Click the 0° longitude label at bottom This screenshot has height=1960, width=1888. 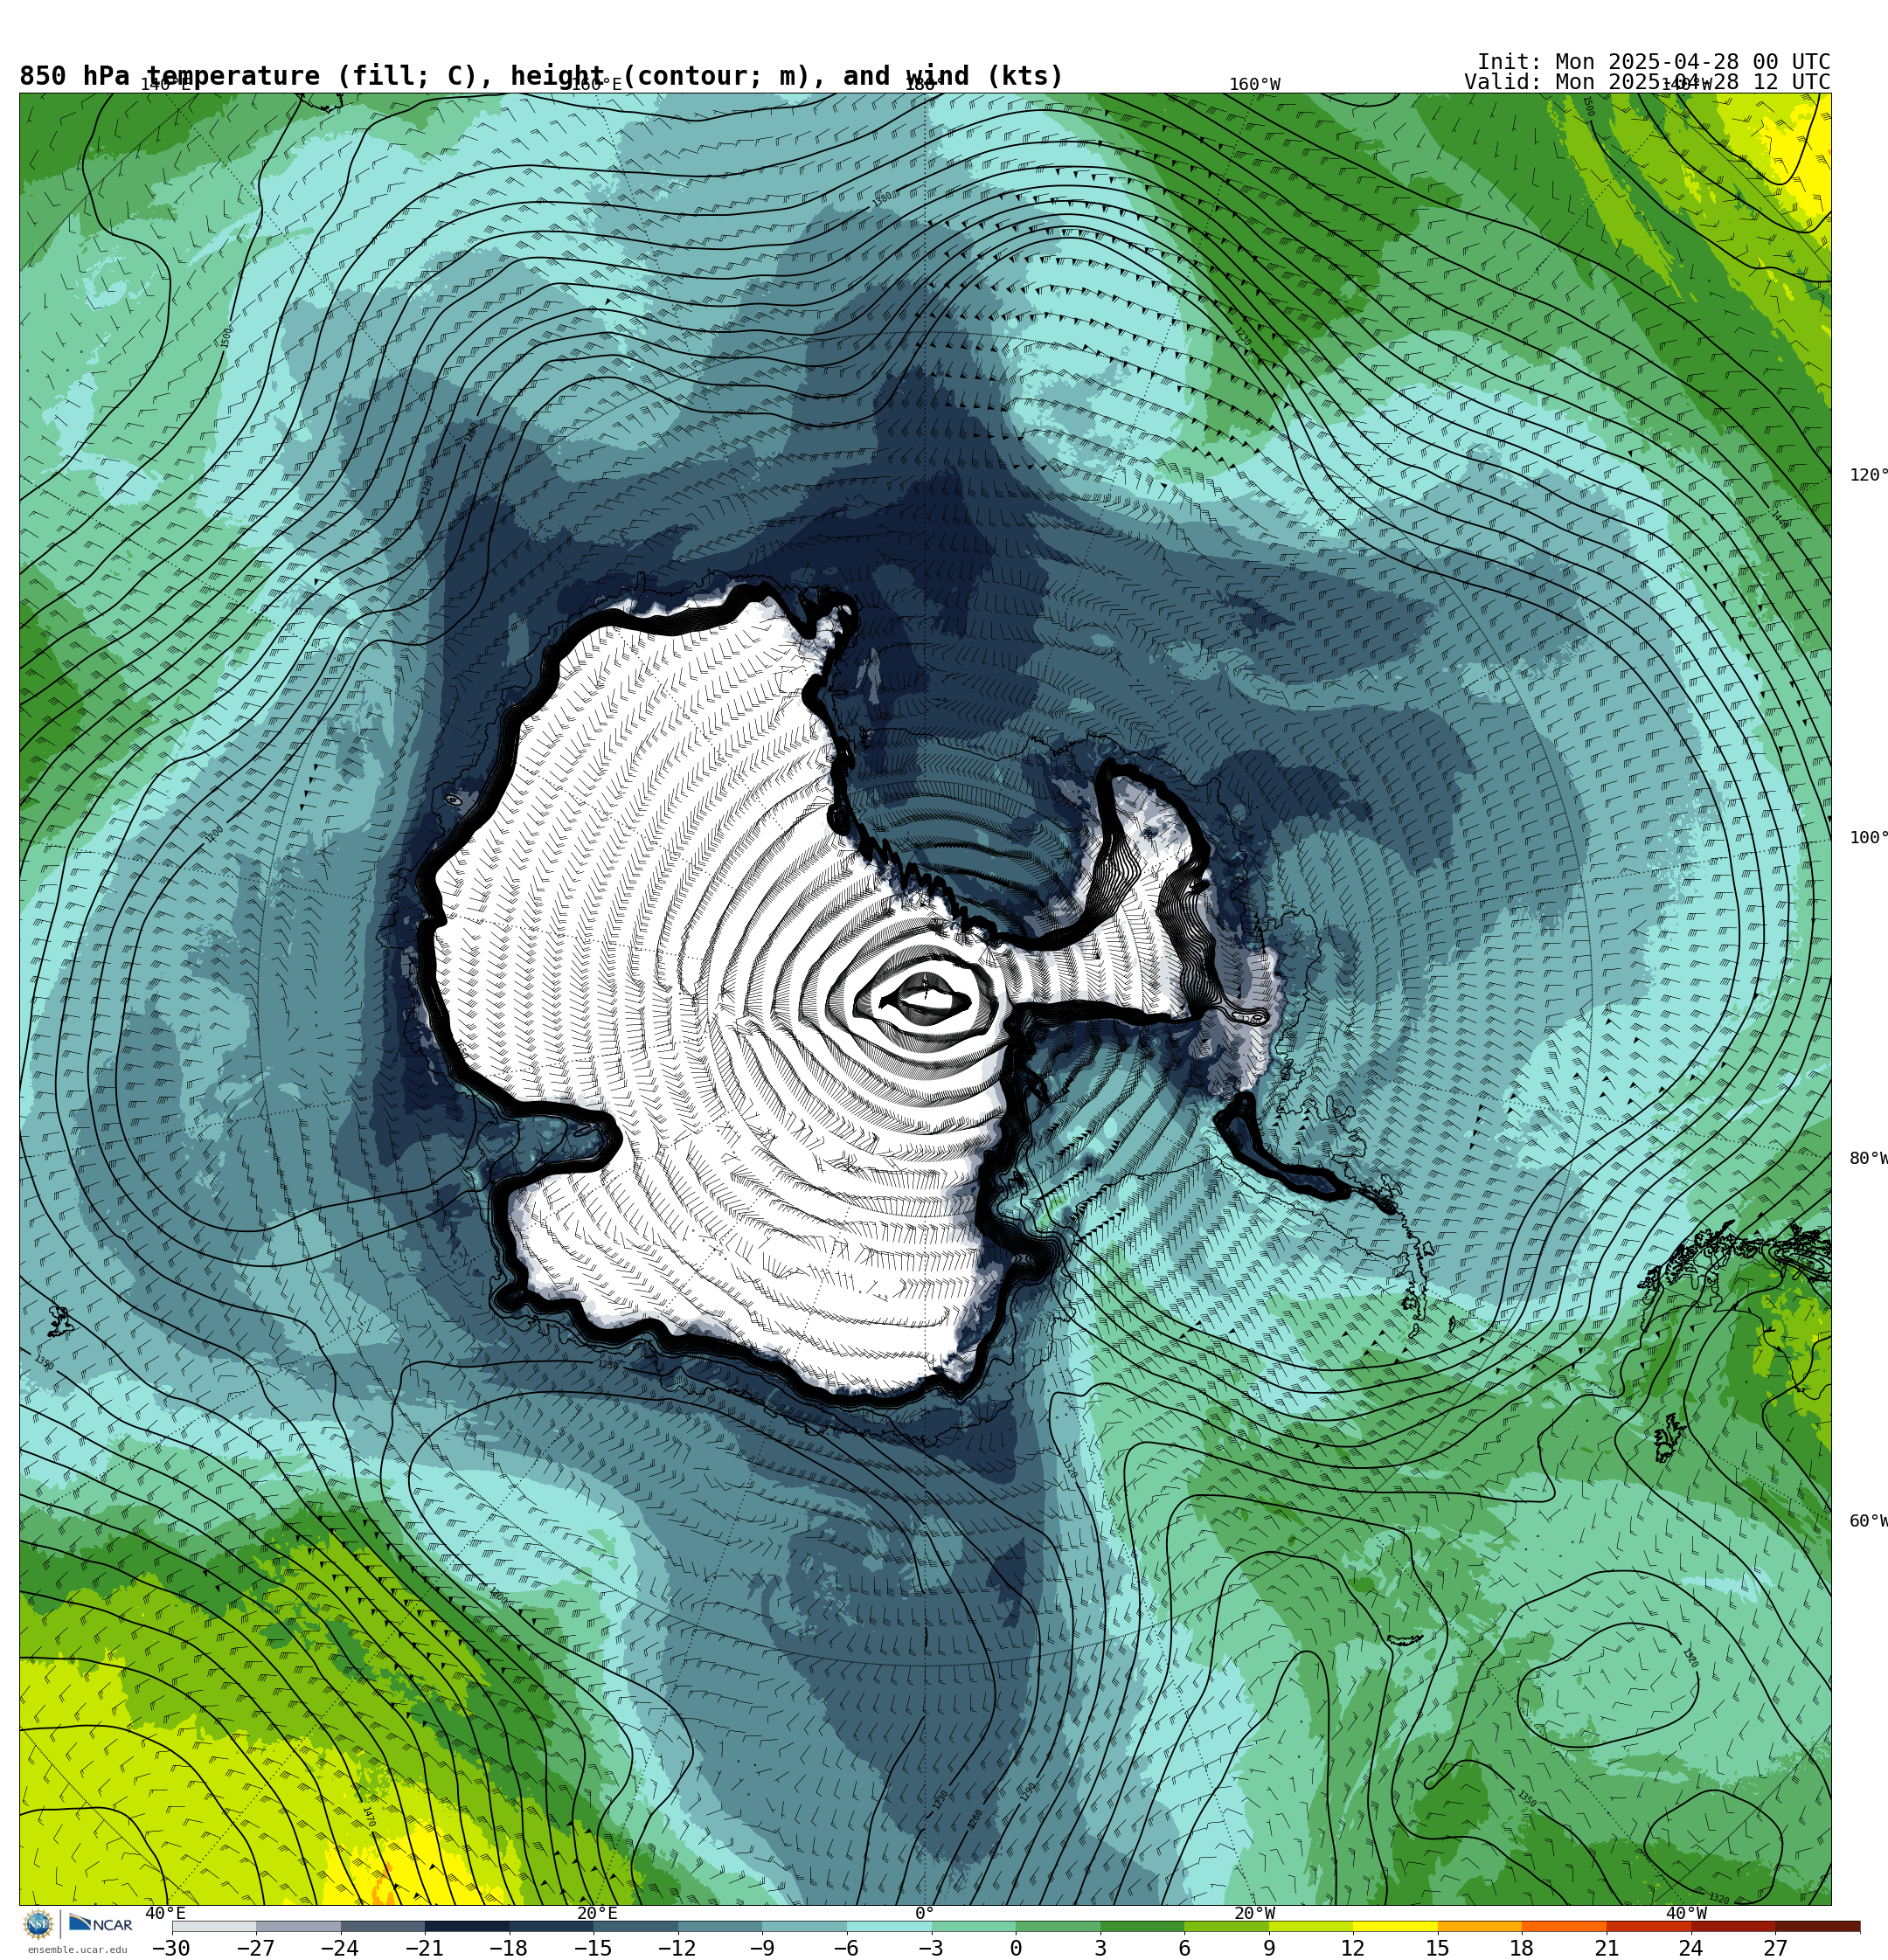tap(925, 1913)
